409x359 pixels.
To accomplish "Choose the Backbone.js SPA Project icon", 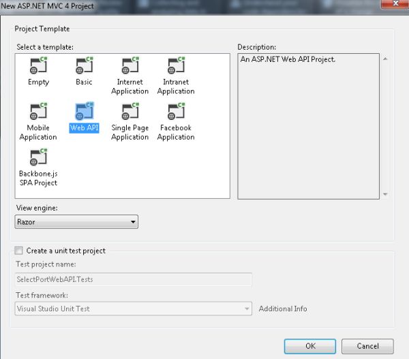I will tap(38, 157).
